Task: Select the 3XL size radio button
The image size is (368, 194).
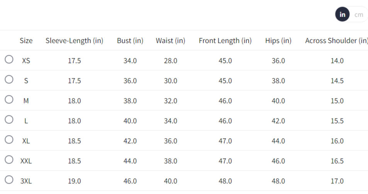Action: (x=9, y=180)
